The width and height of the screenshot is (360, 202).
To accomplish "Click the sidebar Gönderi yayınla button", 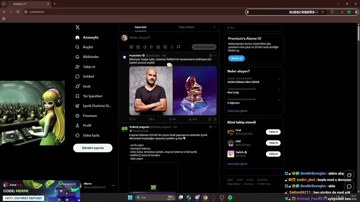I will (93, 148).
